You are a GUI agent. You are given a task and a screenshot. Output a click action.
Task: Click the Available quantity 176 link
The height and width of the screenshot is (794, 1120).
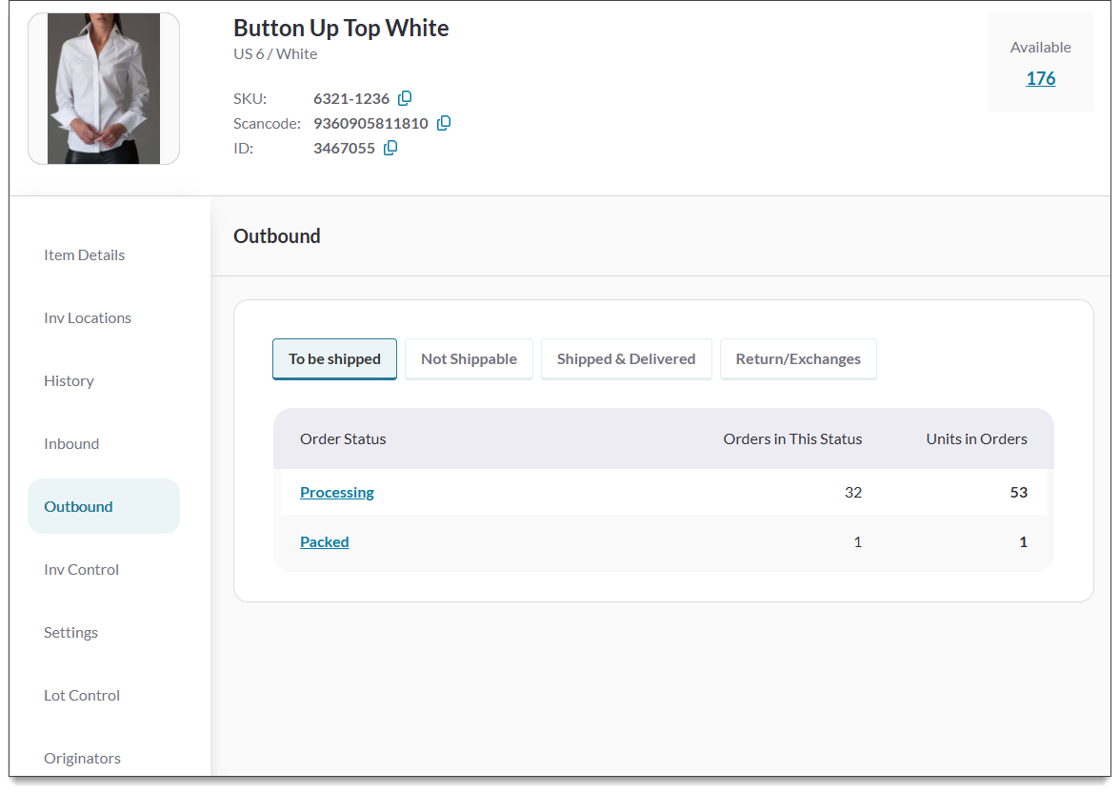coord(1040,78)
